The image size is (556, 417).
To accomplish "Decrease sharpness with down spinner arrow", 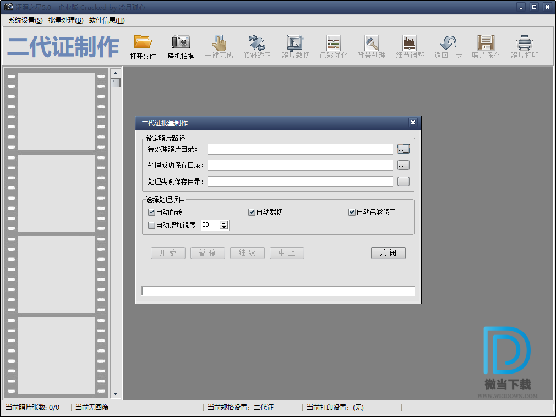I will (224, 227).
